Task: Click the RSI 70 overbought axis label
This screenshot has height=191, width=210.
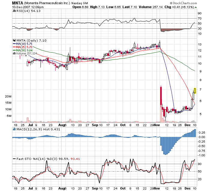Action: point(199,19)
